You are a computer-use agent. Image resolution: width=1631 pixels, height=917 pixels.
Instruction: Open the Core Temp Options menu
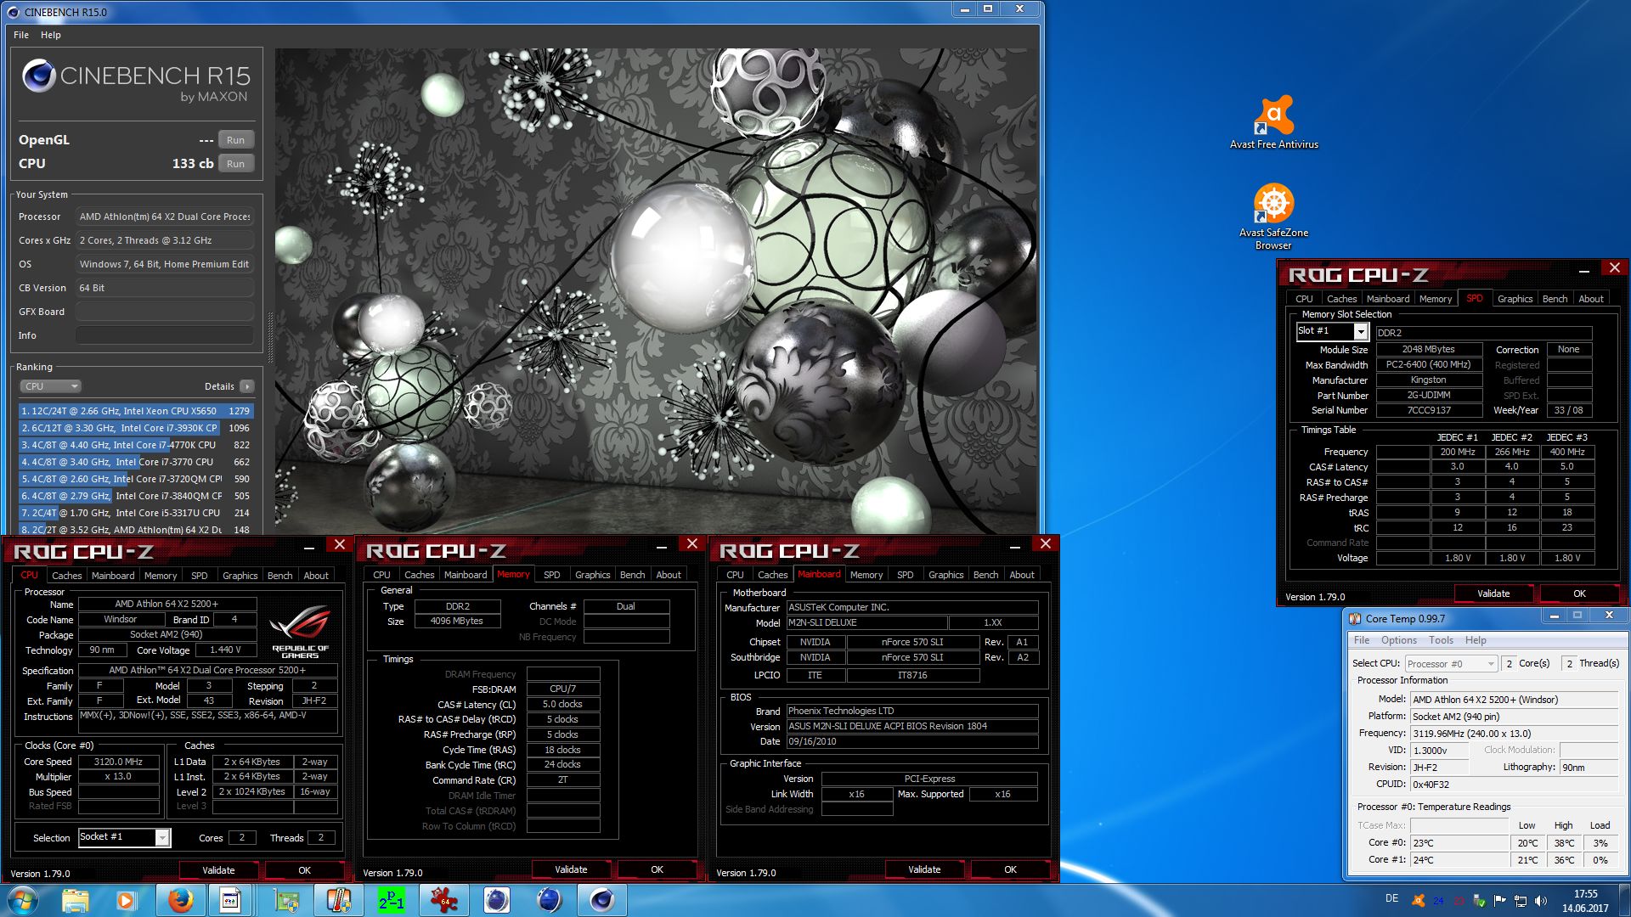tap(1398, 640)
